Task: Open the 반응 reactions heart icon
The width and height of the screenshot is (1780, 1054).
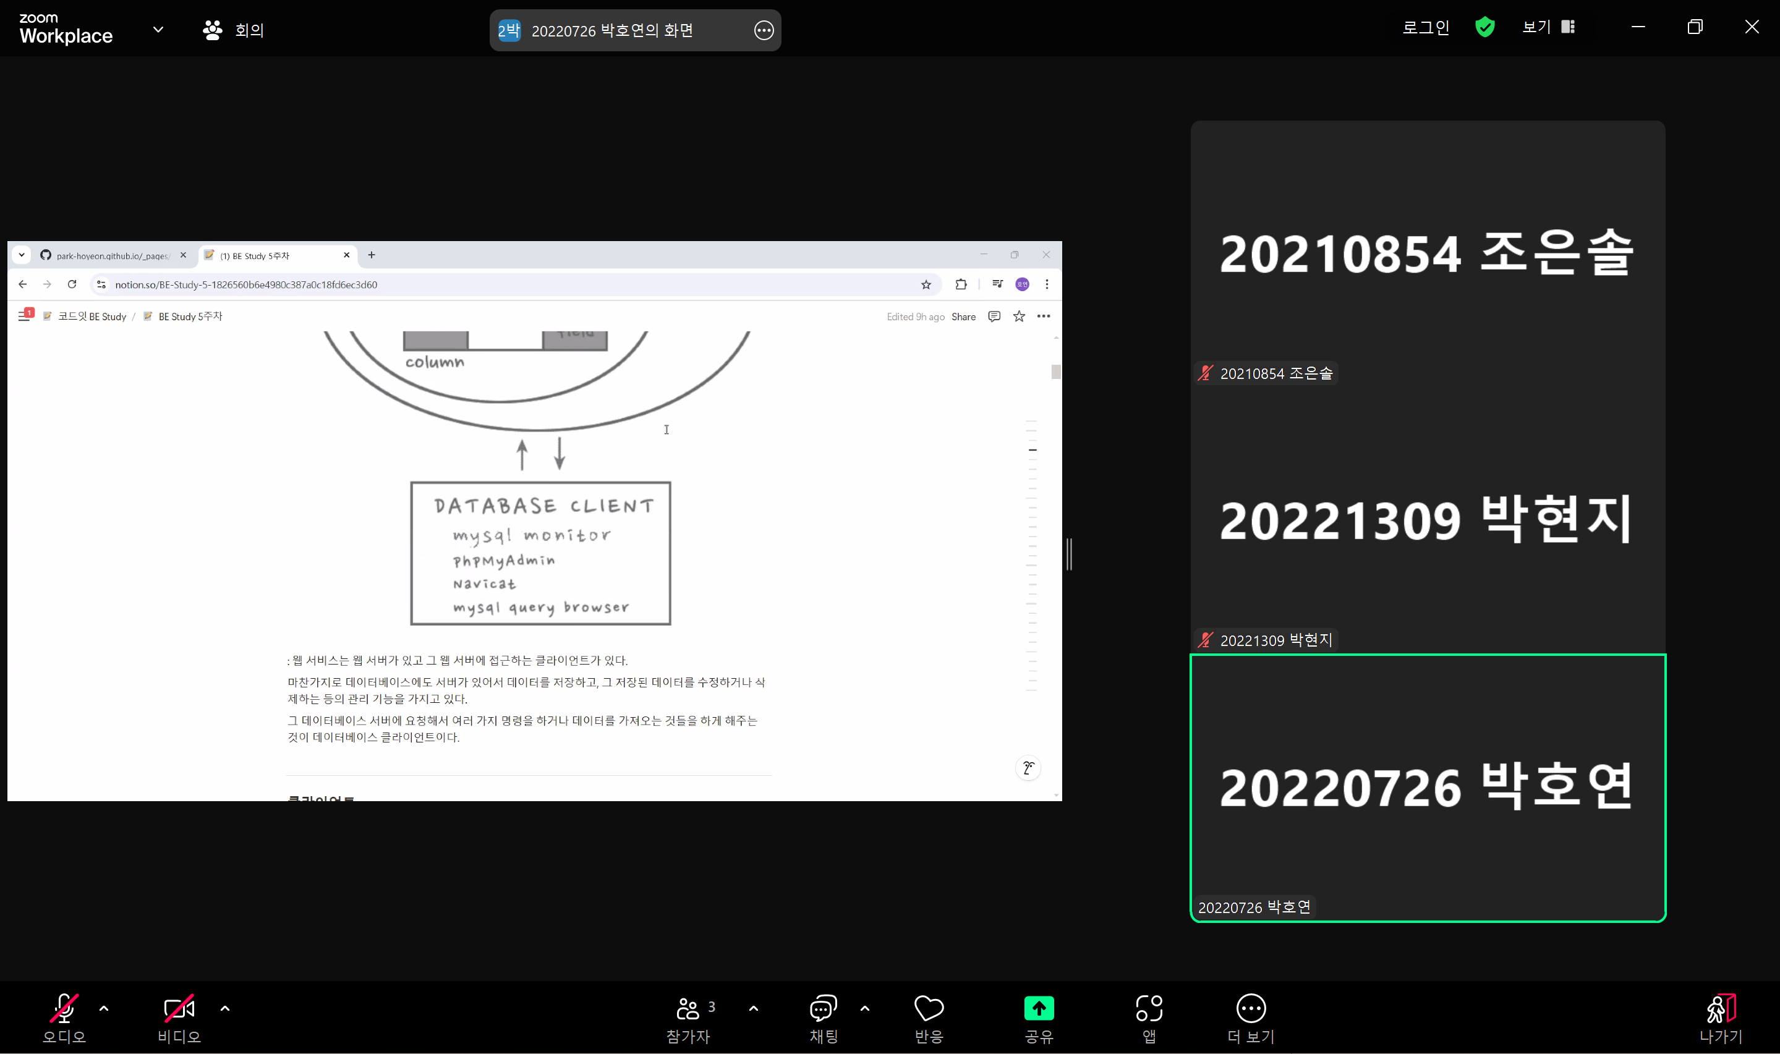Action: 929,1016
